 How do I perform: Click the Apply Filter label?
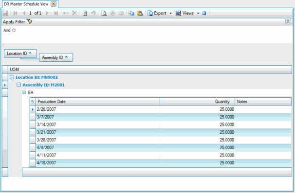click(x=14, y=22)
